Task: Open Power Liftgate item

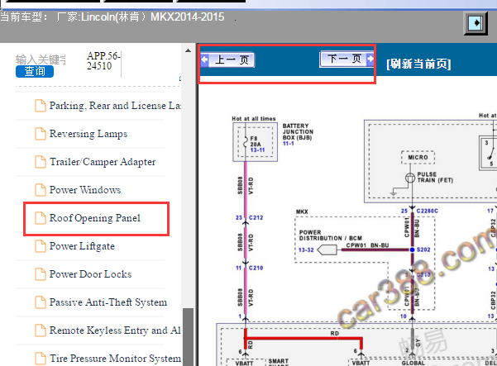Action: click(82, 246)
